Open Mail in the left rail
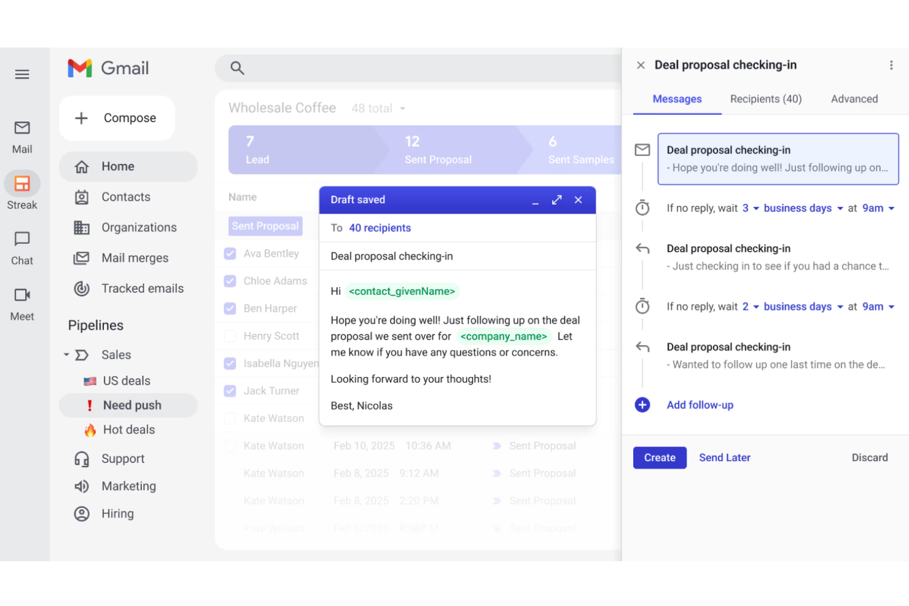The height and width of the screenshot is (606, 909). 22,138
